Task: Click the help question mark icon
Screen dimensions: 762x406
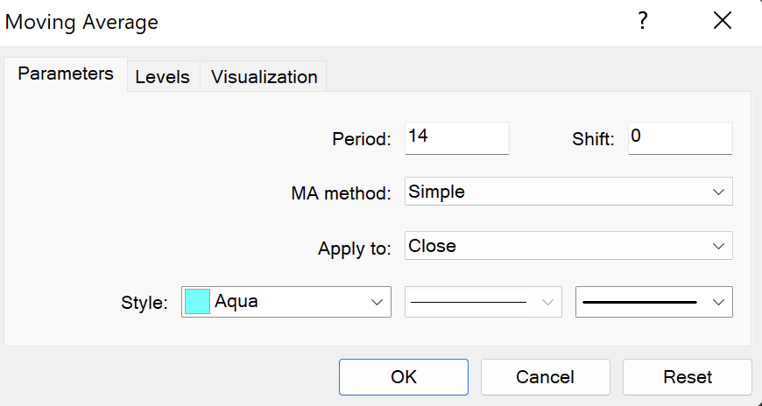Action: coord(643,22)
